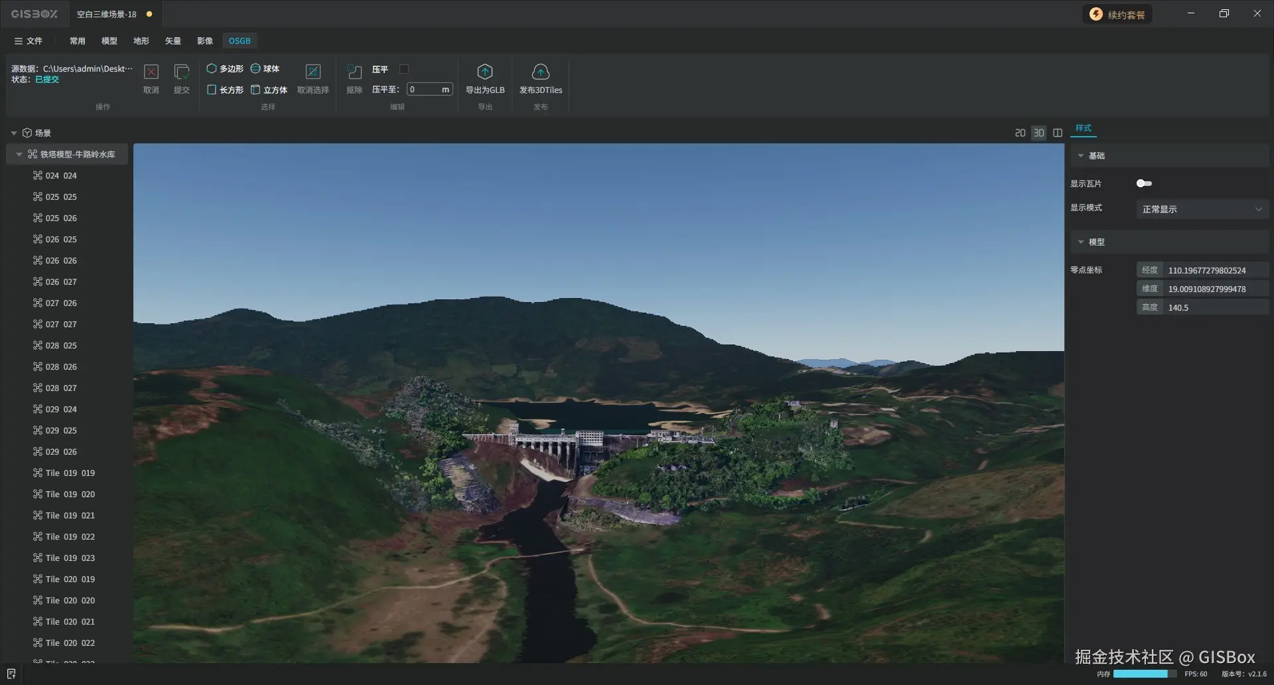Open the 显示模式 dropdown
Image resolution: width=1274 pixels, height=685 pixels.
click(x=1202, y=209)
